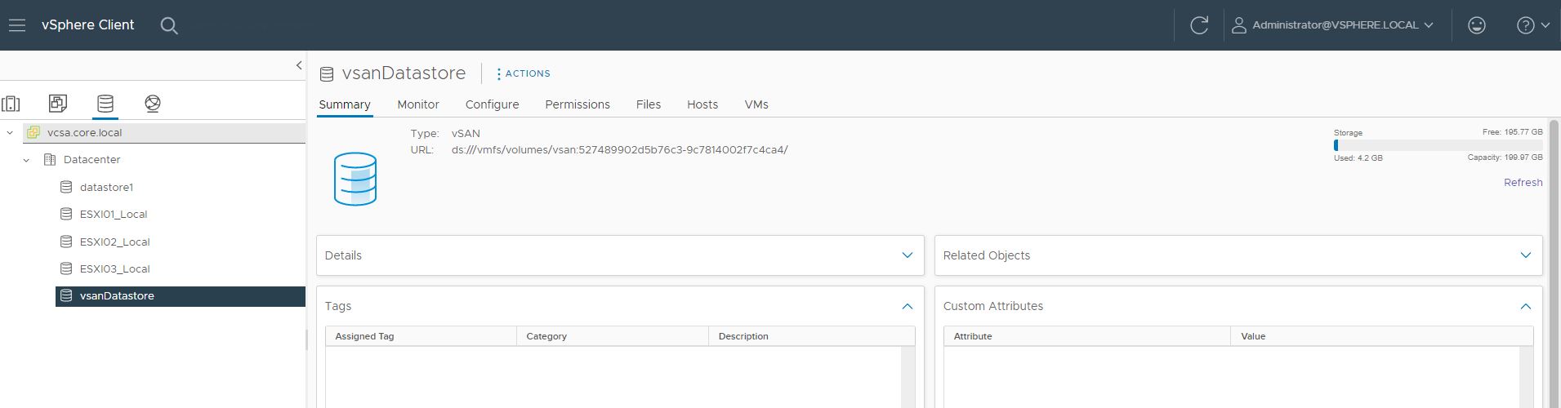Image resolution: width=1561 pixels, height=408 pixels.
Task: Select ESXI02_Local datastore
Action: pyautogui.click(x=114, y=242)
